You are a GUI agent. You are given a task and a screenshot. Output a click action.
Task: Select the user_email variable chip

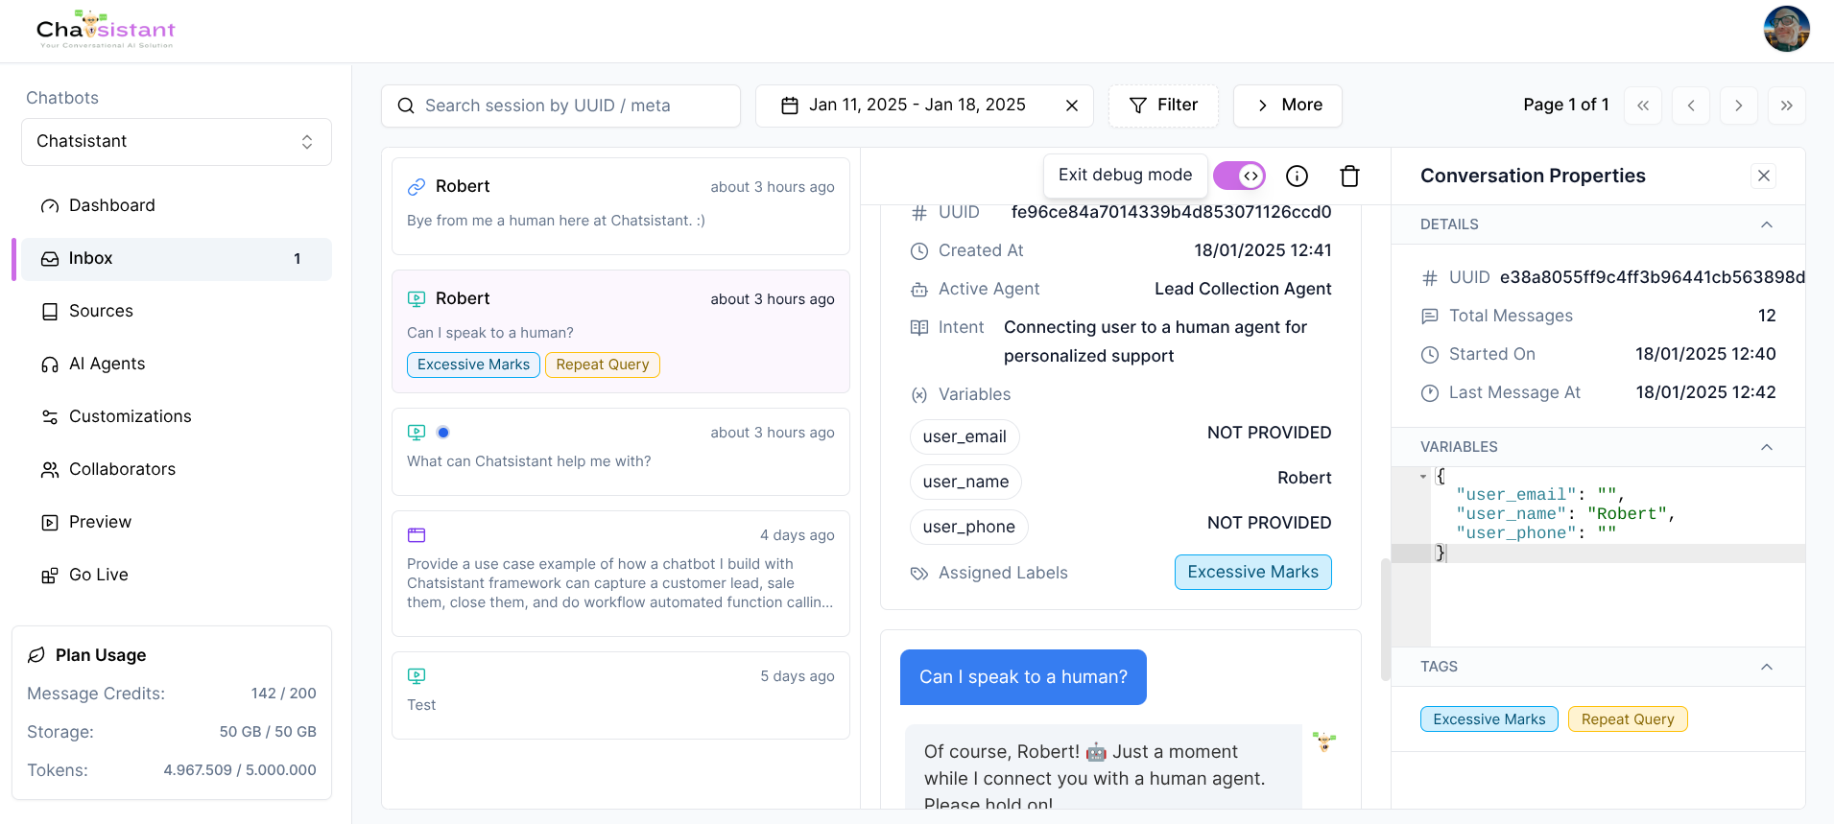[x=965, y=436]
